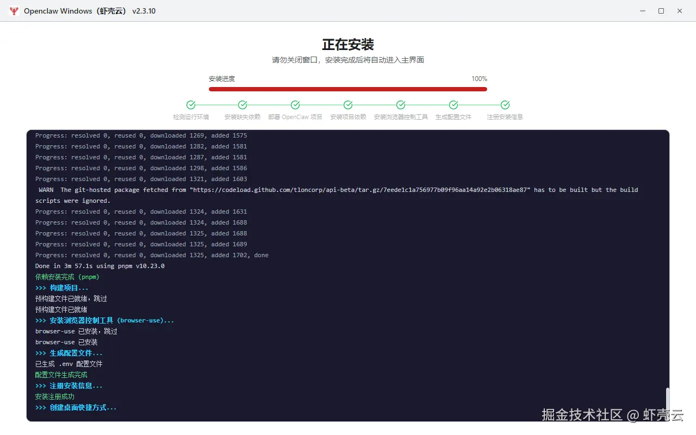Click the Openclaw lobster app icon

(x=14, y=11)
